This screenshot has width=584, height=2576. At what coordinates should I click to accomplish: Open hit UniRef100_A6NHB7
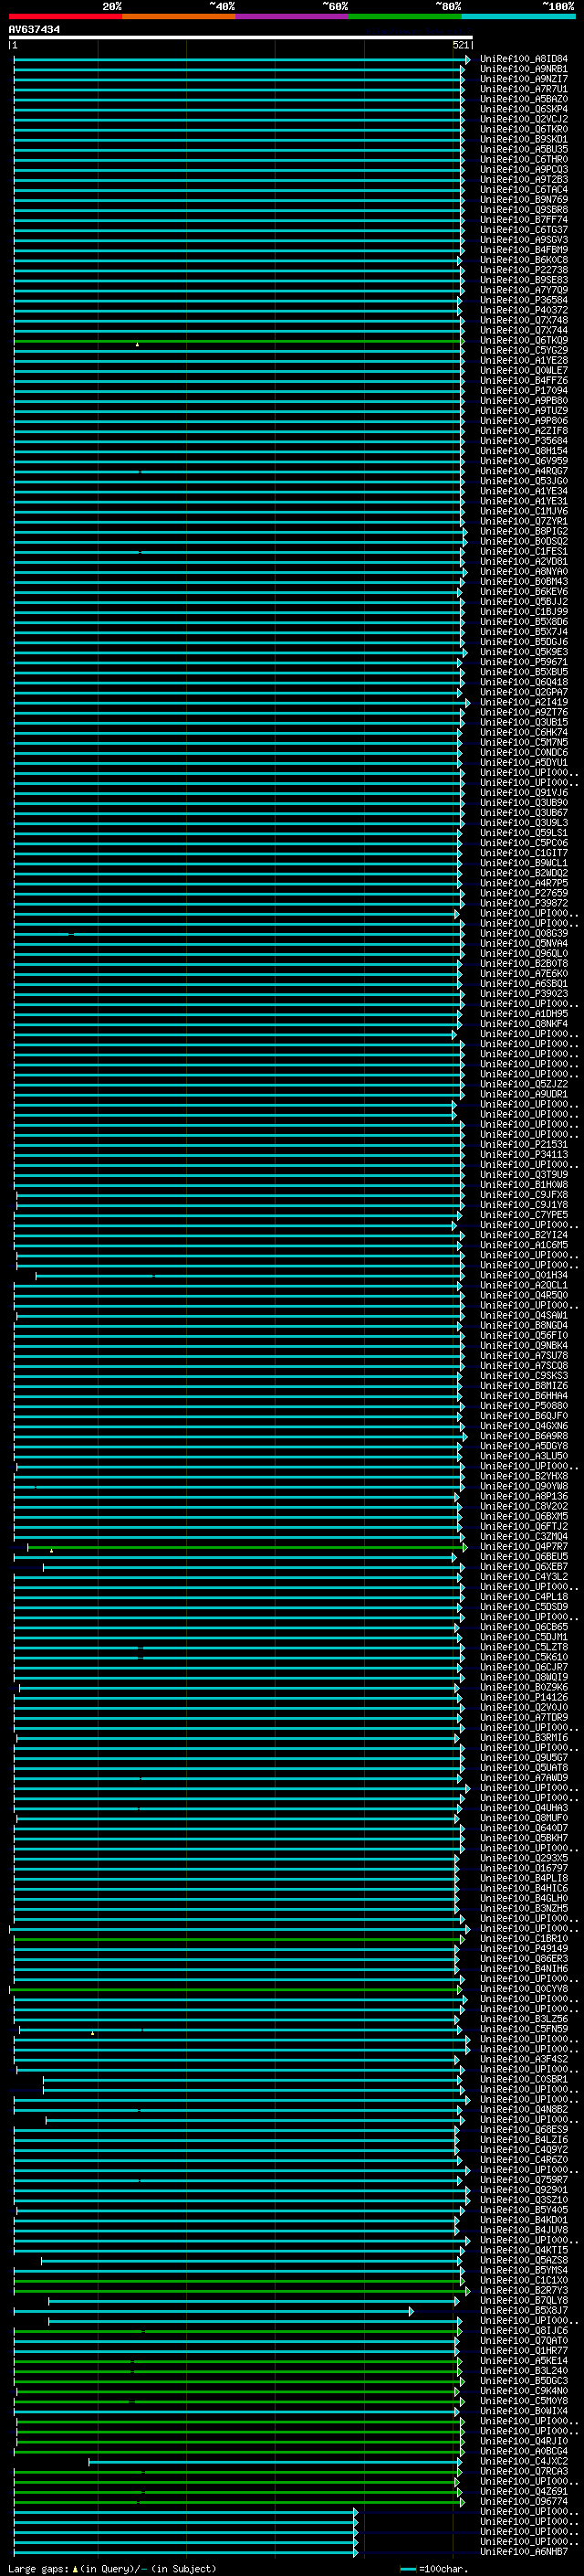[524, 2552]
